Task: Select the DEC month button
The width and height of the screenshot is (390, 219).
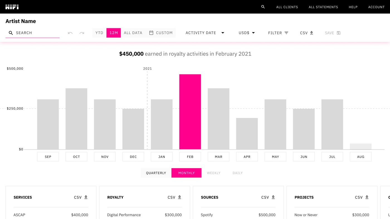Action: pos(133,157)
